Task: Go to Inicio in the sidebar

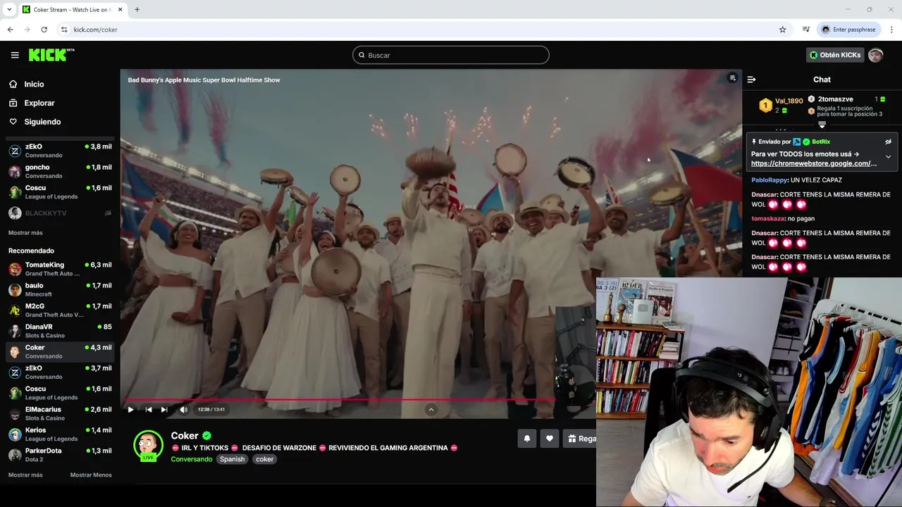Action: [x=34, y=84]
